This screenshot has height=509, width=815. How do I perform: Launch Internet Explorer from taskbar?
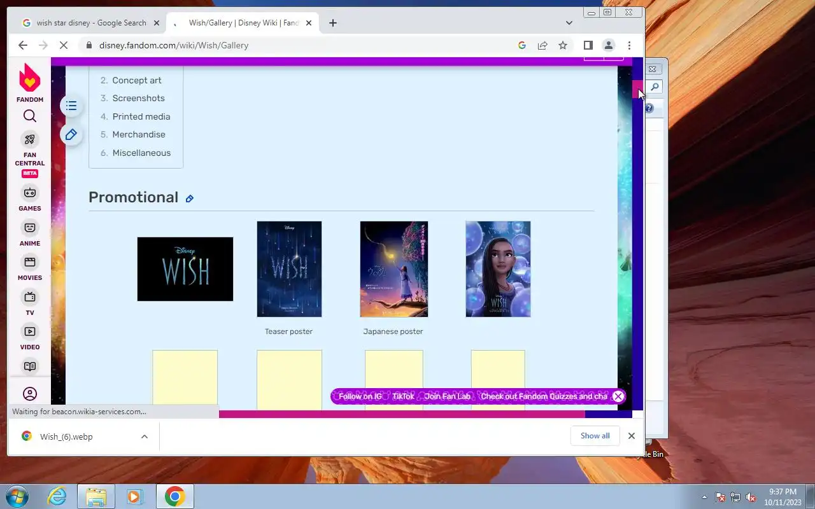pos(57,496)
